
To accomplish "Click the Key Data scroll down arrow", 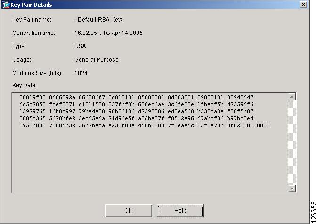I will 292,189.
